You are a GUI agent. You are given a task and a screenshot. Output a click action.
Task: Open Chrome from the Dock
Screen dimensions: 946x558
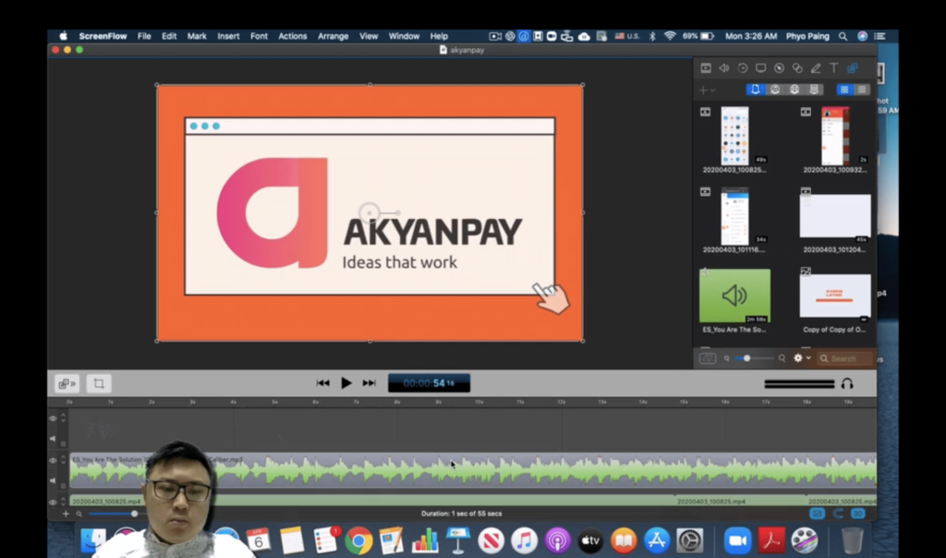359,540
